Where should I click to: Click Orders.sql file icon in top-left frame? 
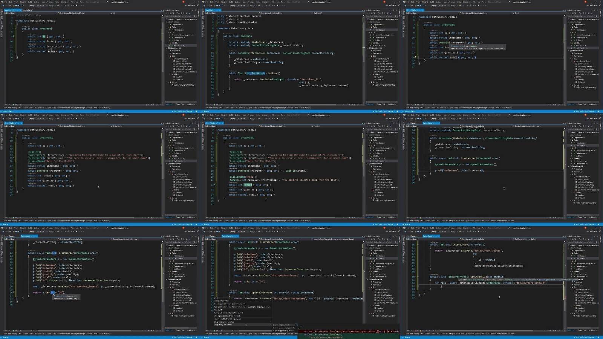[174, 79]
